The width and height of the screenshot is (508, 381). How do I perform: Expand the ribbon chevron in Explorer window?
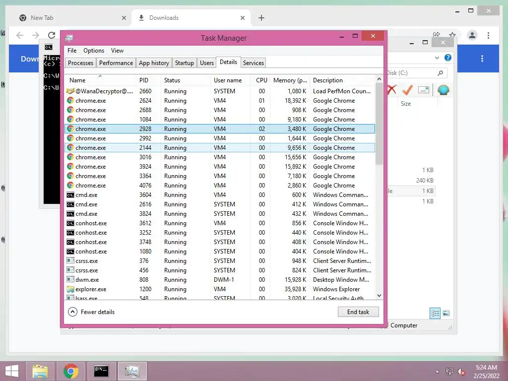coord(437,58)
